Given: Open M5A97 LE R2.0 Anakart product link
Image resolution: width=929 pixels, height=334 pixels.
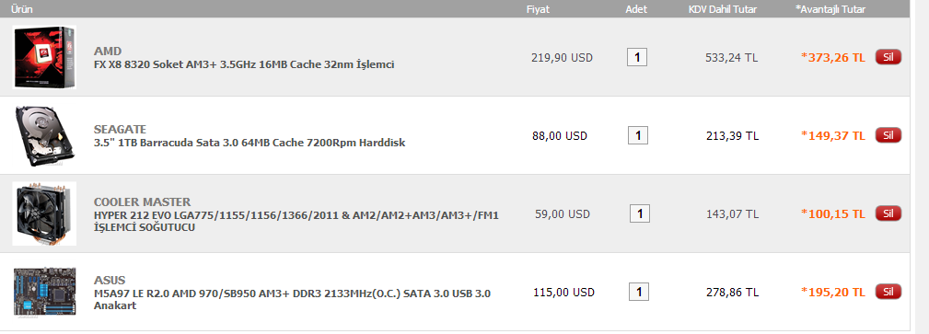Looking at the screenshot, I should coord(292,299).
